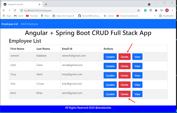This screenshot has height=113, width=177.
Task: Click the red shield extension icon
Action: tap(150, 11)
